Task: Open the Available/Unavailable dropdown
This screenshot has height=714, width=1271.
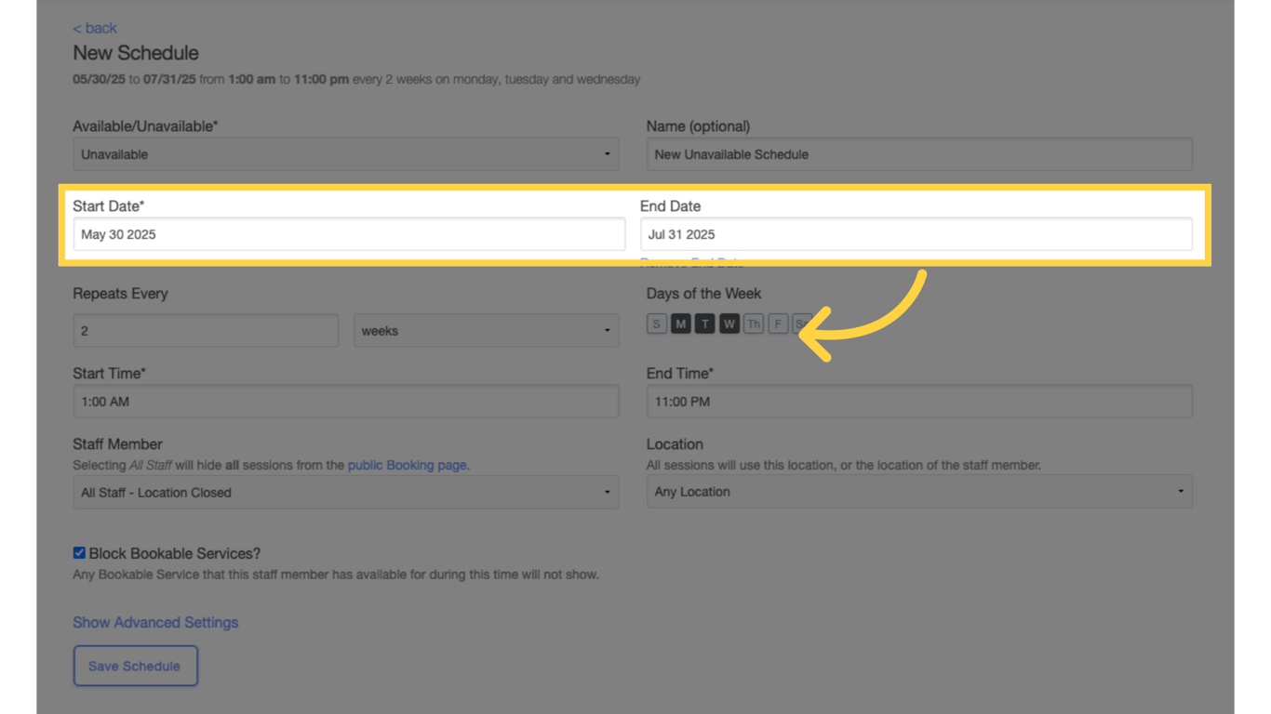Action: [345, 153]
